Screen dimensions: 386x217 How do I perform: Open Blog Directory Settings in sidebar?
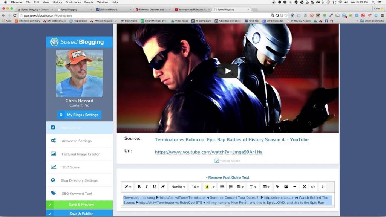coord(79,180)
